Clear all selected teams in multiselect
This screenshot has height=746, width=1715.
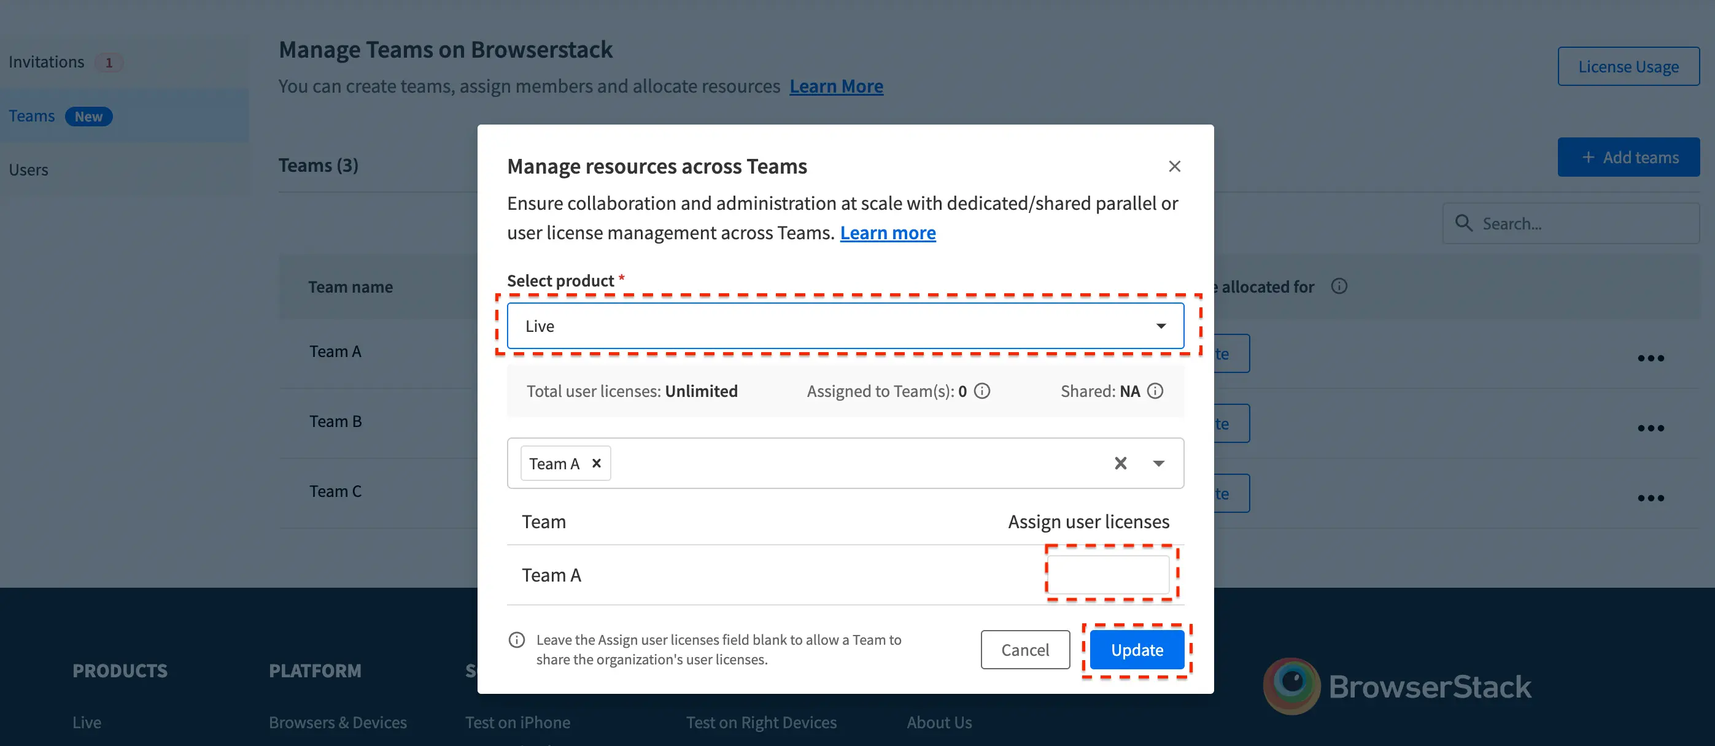(x=1120, y=463)
